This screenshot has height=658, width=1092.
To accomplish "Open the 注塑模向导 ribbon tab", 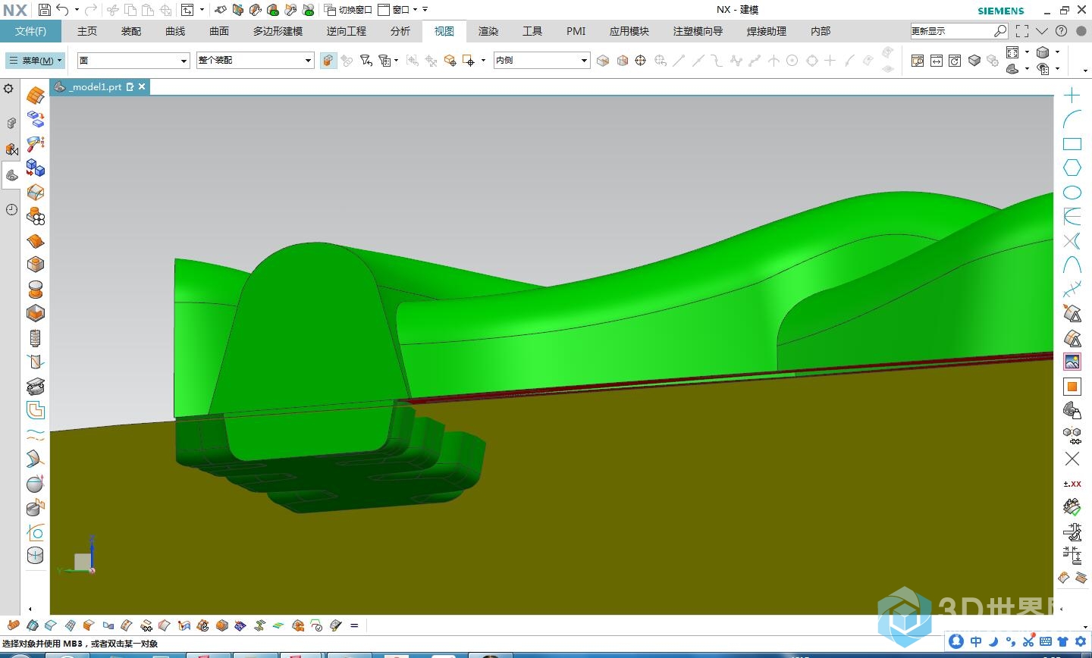I will click(698, 31).
